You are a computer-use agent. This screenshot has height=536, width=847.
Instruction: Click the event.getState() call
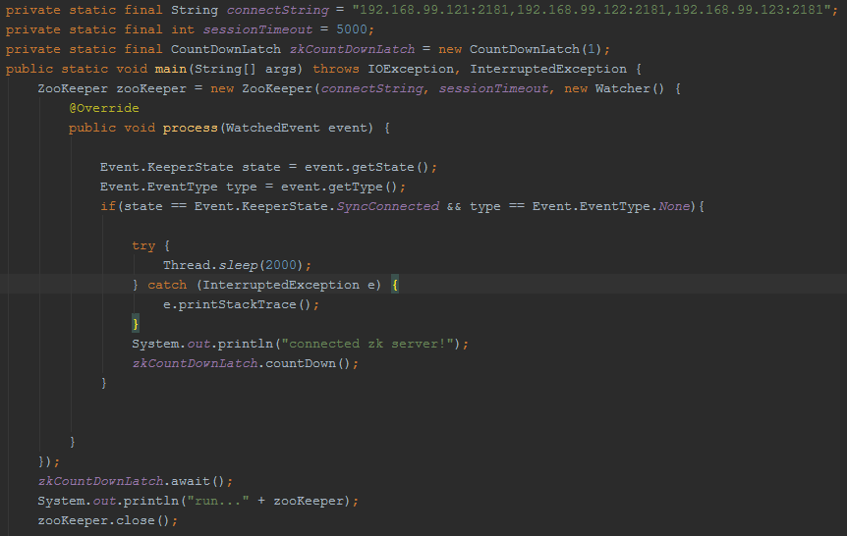pos(367,167)
